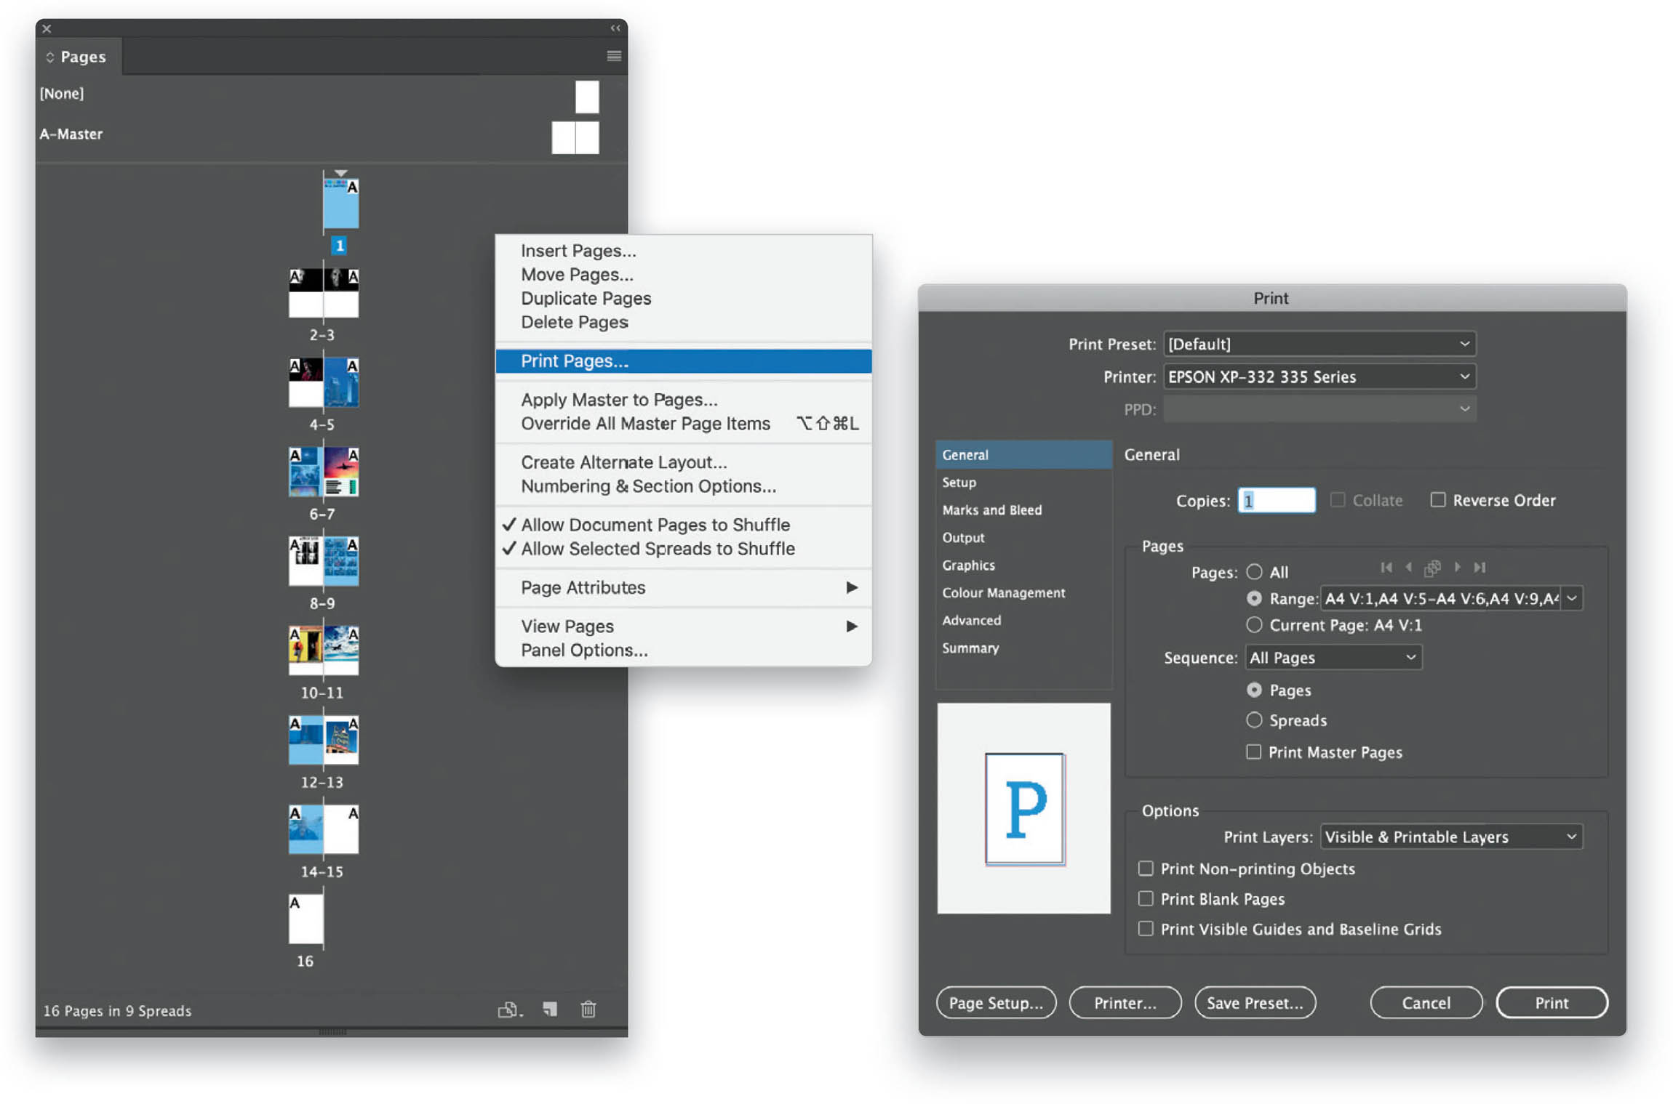1673x1104 pixels.
Task: Click the Delete Selected Pages trash icon
Action: 588,1009
